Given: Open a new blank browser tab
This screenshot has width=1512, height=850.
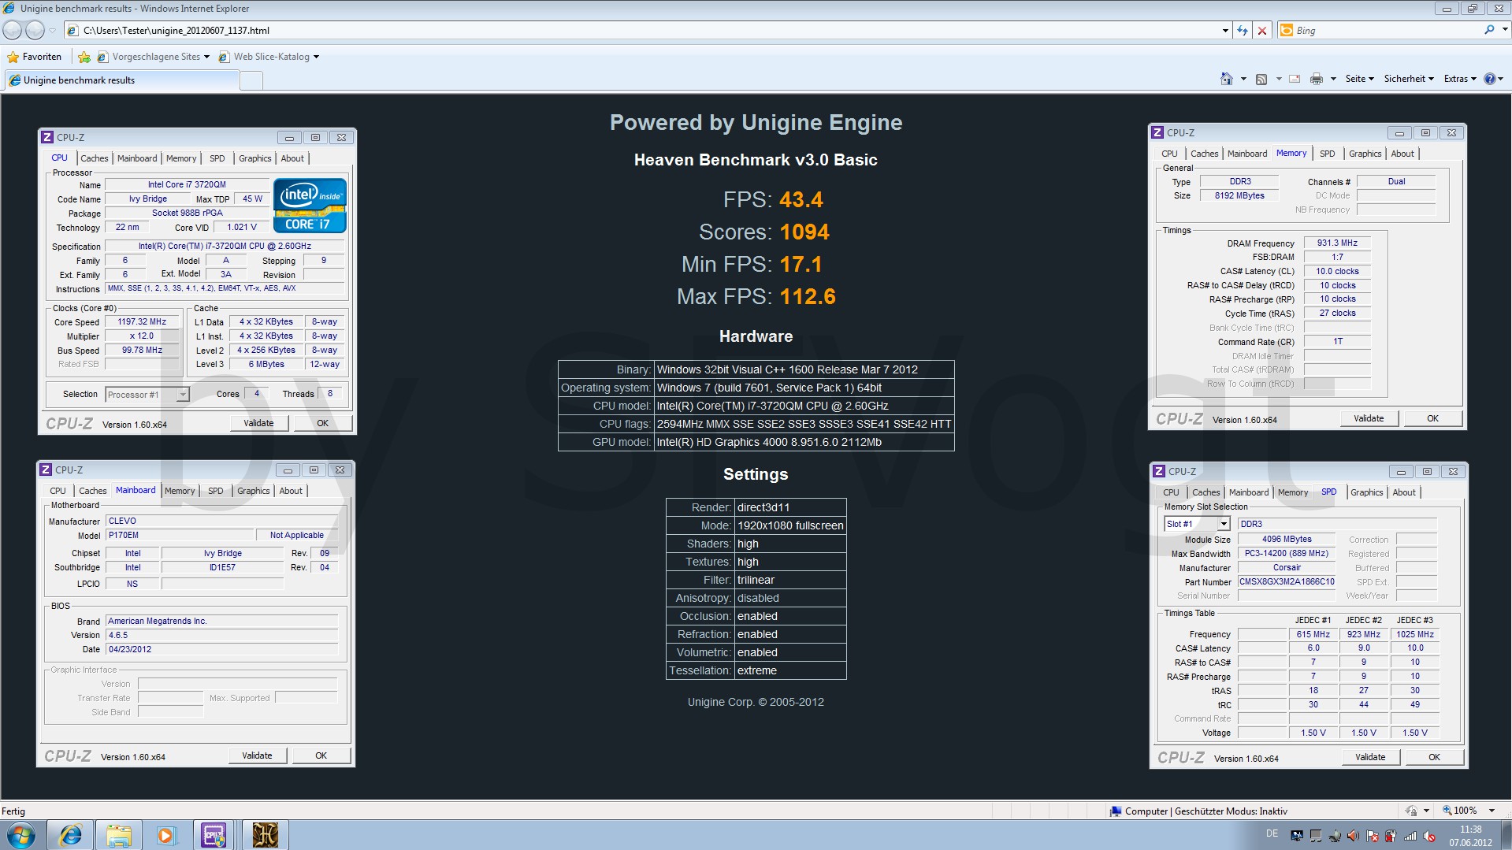Looking at the screenshot, I should tap(251, 80).
